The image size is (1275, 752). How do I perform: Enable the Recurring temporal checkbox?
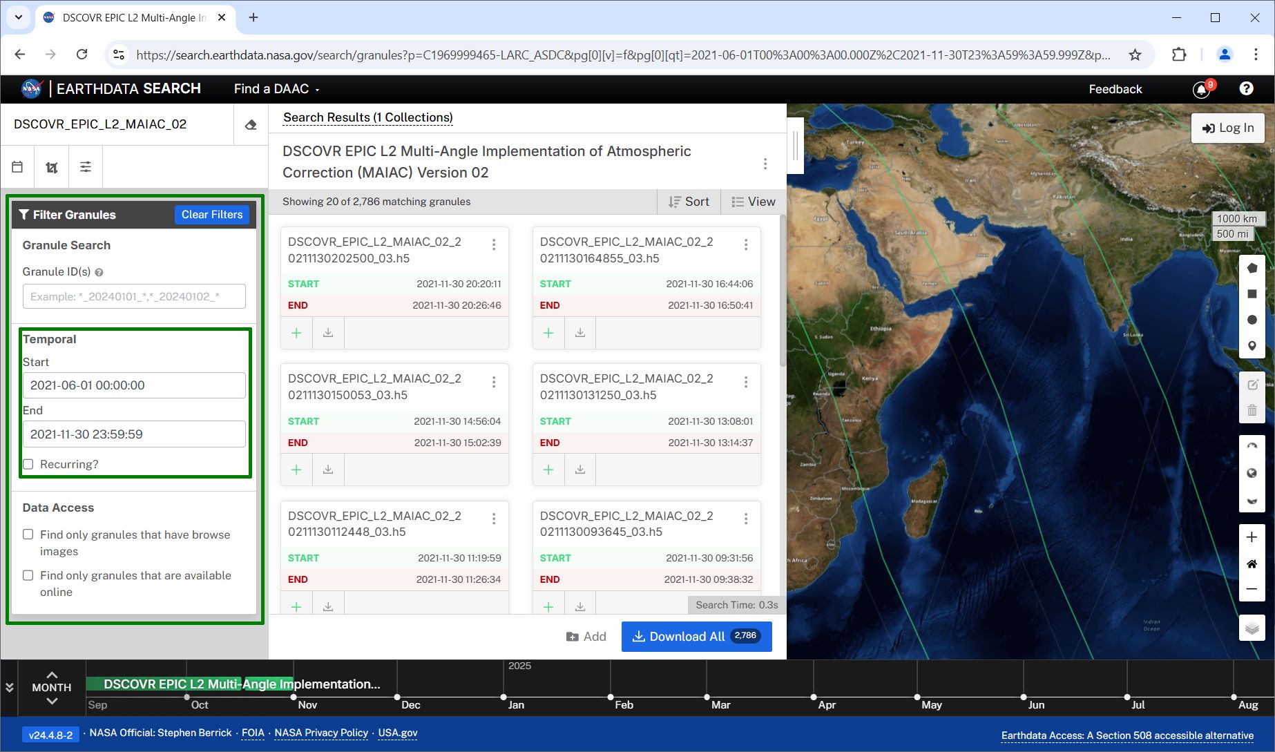(28, 464)
